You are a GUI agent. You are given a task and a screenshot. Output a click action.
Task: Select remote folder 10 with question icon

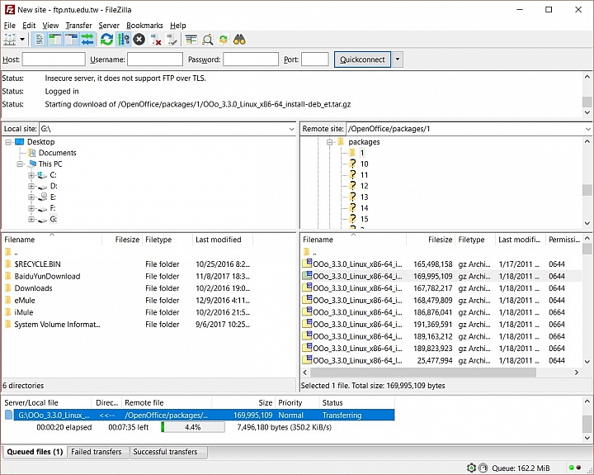[364, 164]
